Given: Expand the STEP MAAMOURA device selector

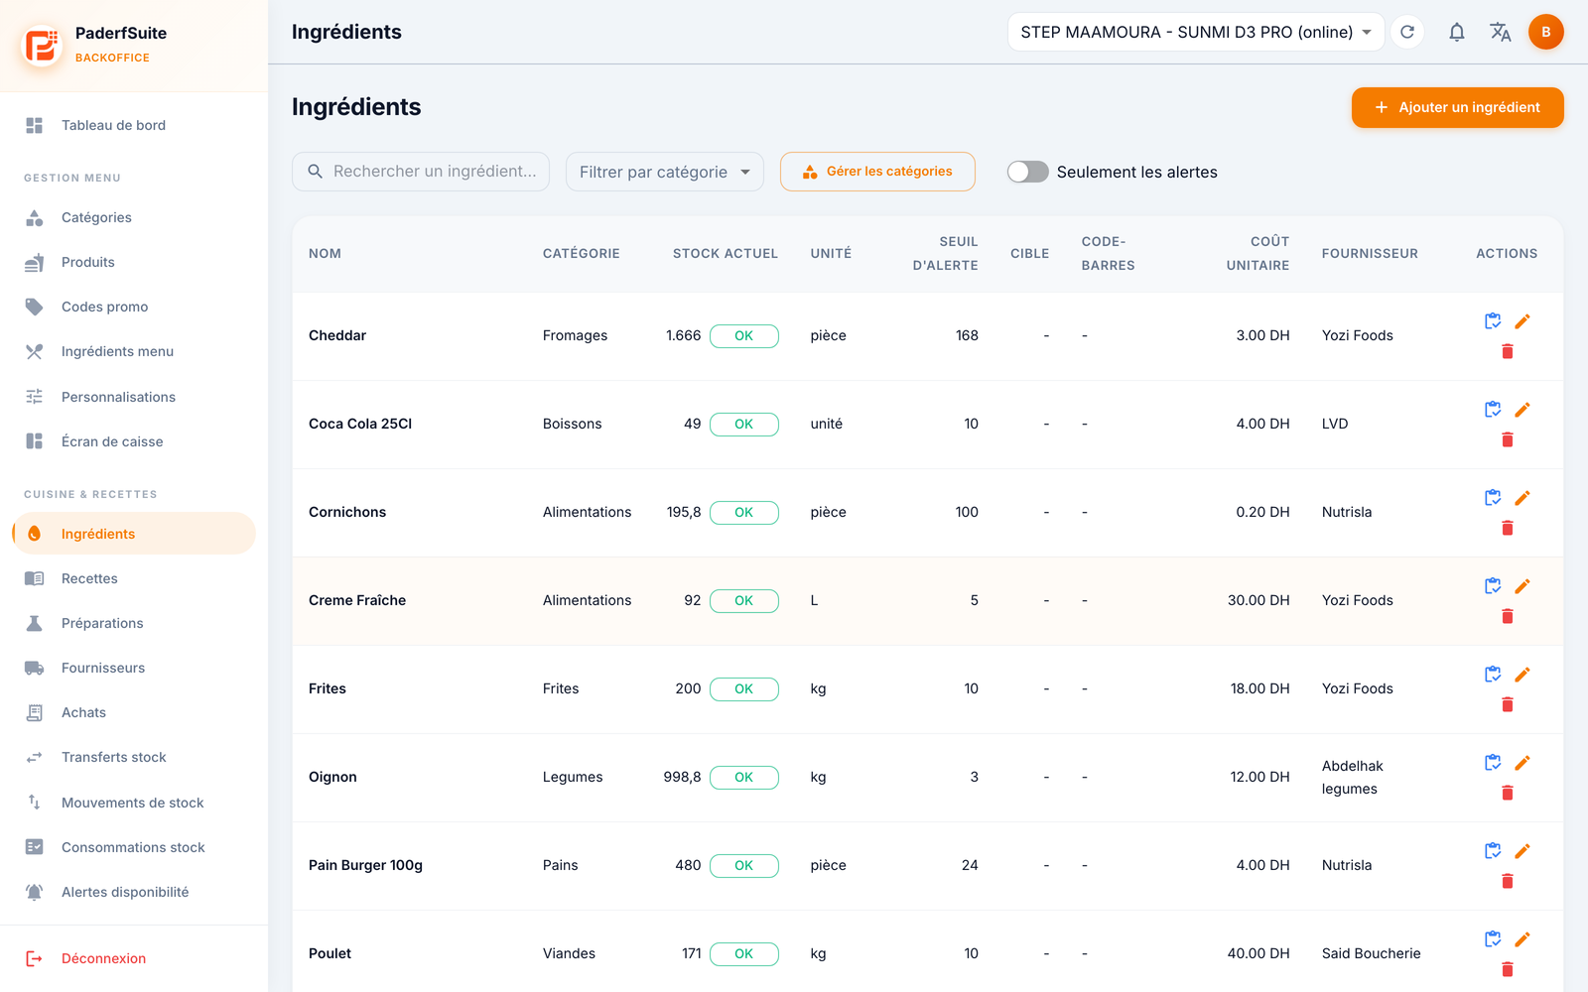Looking at the screenshot, I should coord(1196,32).
